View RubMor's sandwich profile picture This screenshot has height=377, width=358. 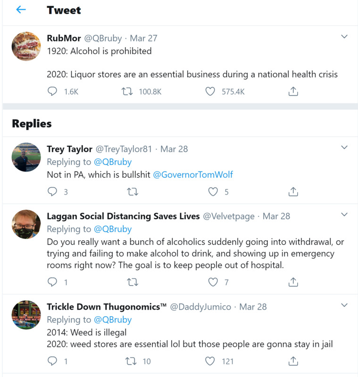tap(26, 47)
